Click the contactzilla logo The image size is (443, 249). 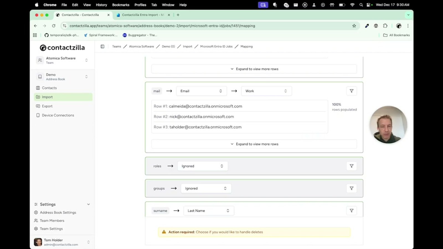tap(62, 48)
